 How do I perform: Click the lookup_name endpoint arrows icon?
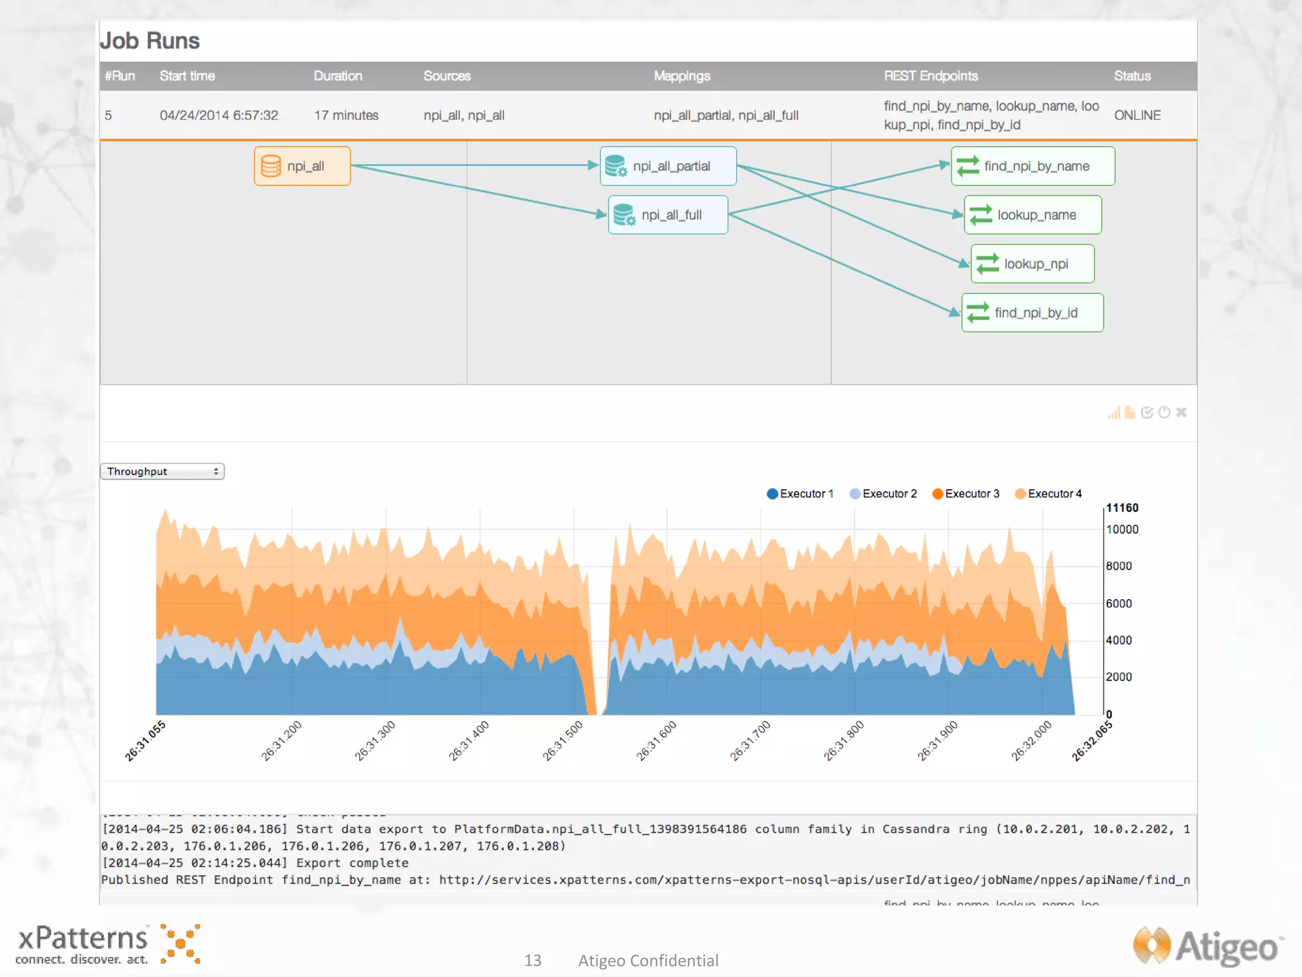981,215
